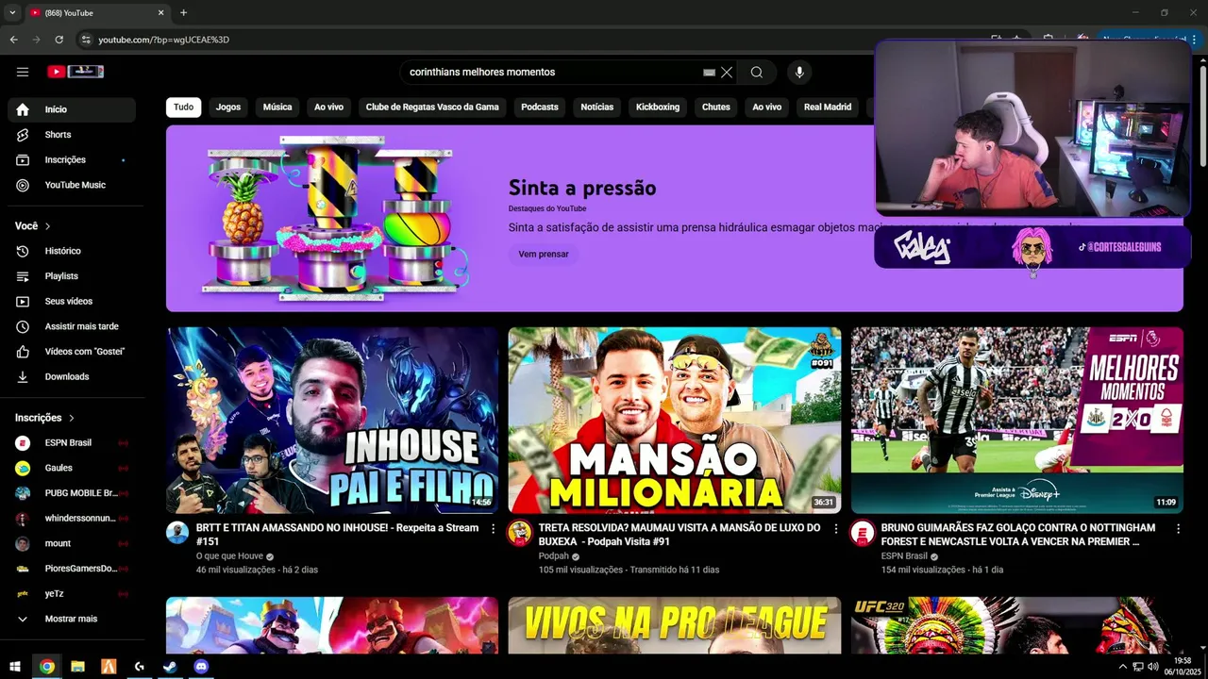Open options menu for BRTT E TITAN video
Screen dimensions: 1208x679
tap(493, 529)
